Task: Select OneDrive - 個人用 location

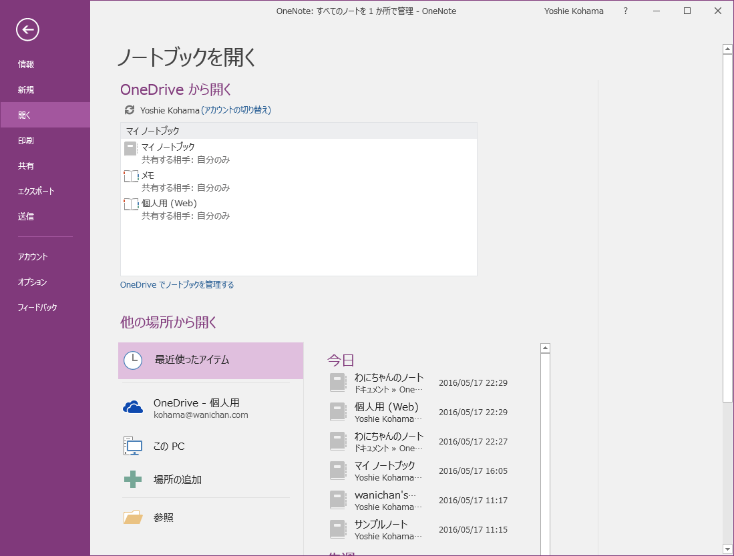Action: (x=210, y=408)
